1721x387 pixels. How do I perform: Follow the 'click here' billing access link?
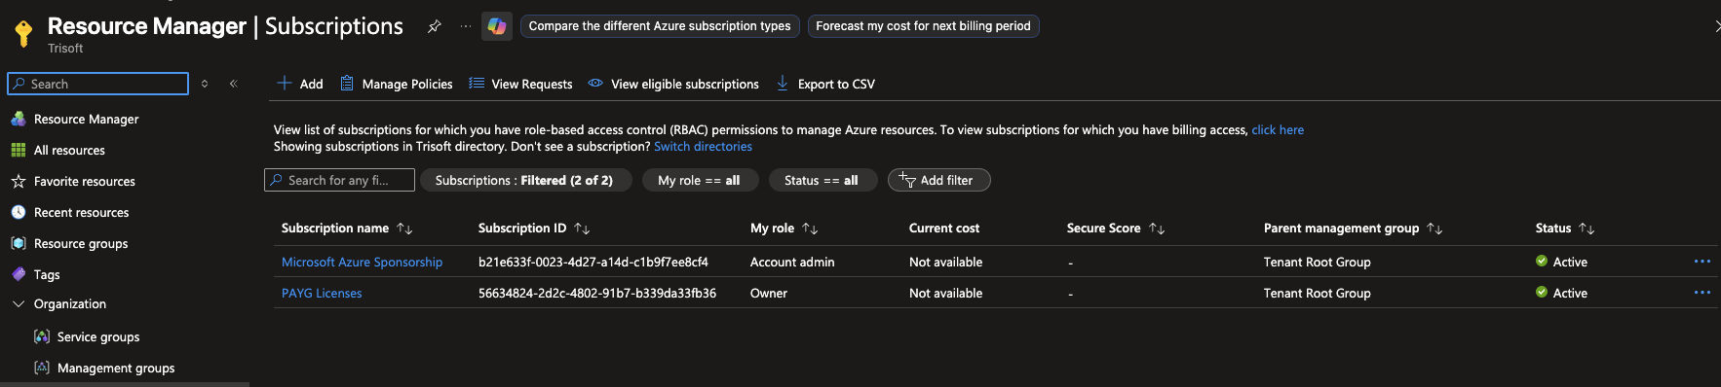(1278, 129)
